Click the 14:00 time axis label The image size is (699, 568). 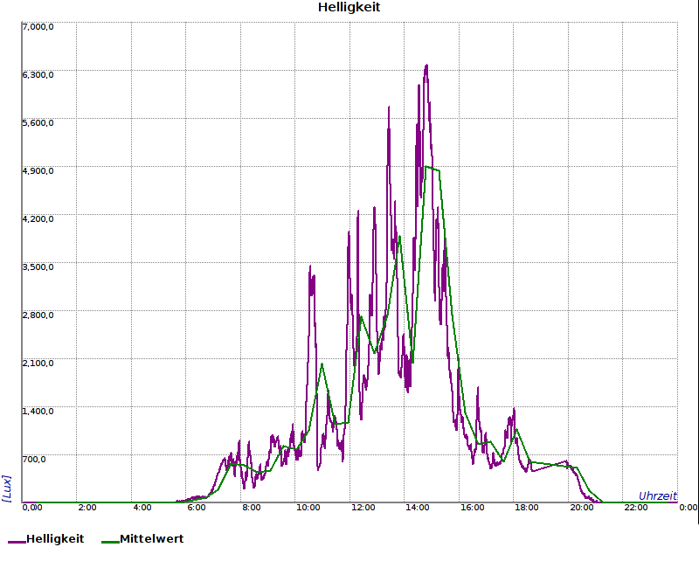[418, 508]
